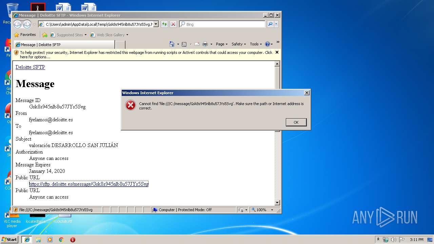Select the Message | Deloitte SFTP tab
Image resolution: width=434 pixels, height=244 pixels.
[64, 45]
